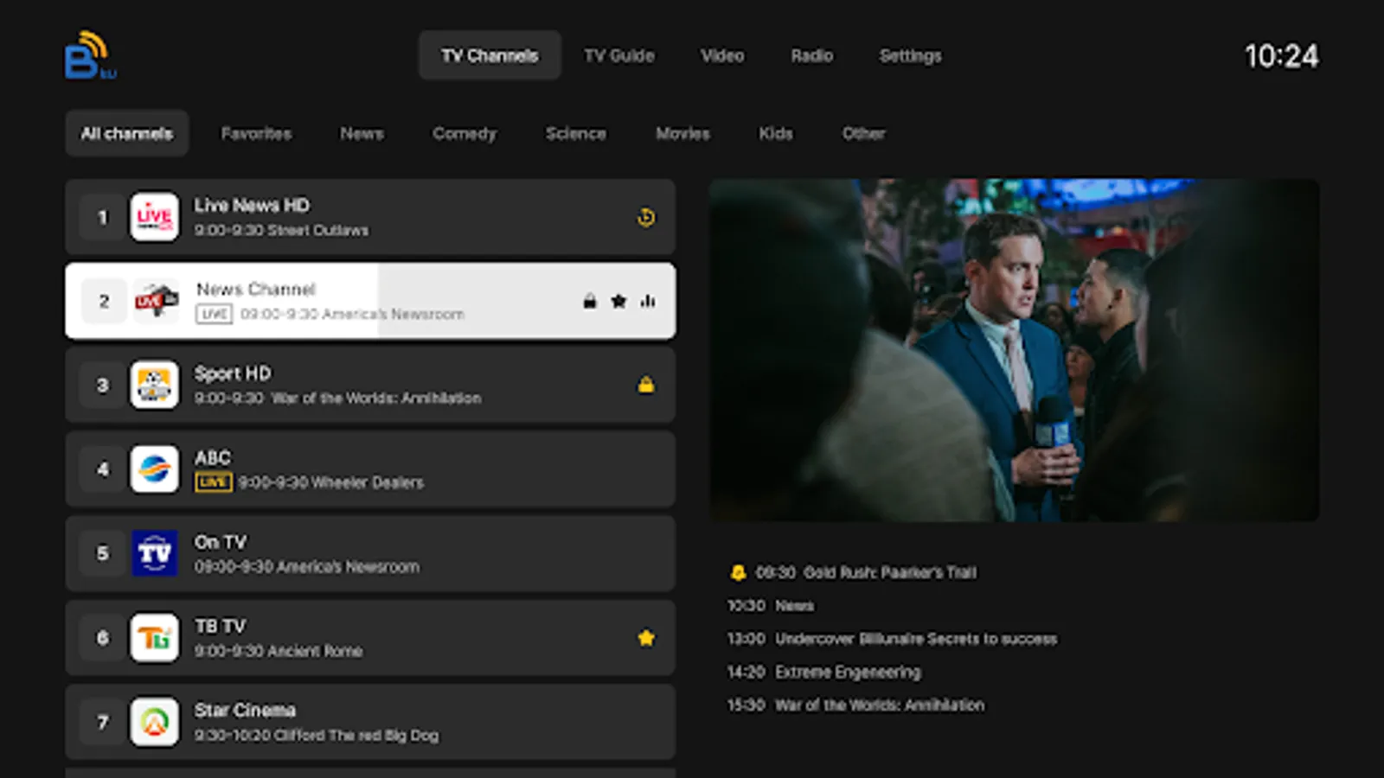
Task: Click the video preview of the reporter
Action: pos(1015,350)
